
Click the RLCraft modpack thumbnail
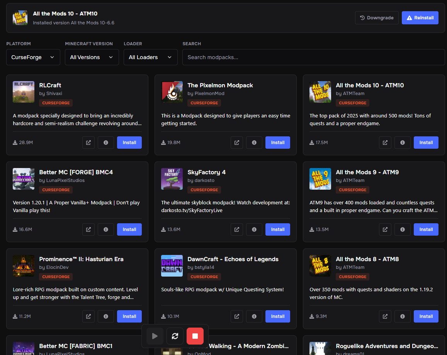24,92
